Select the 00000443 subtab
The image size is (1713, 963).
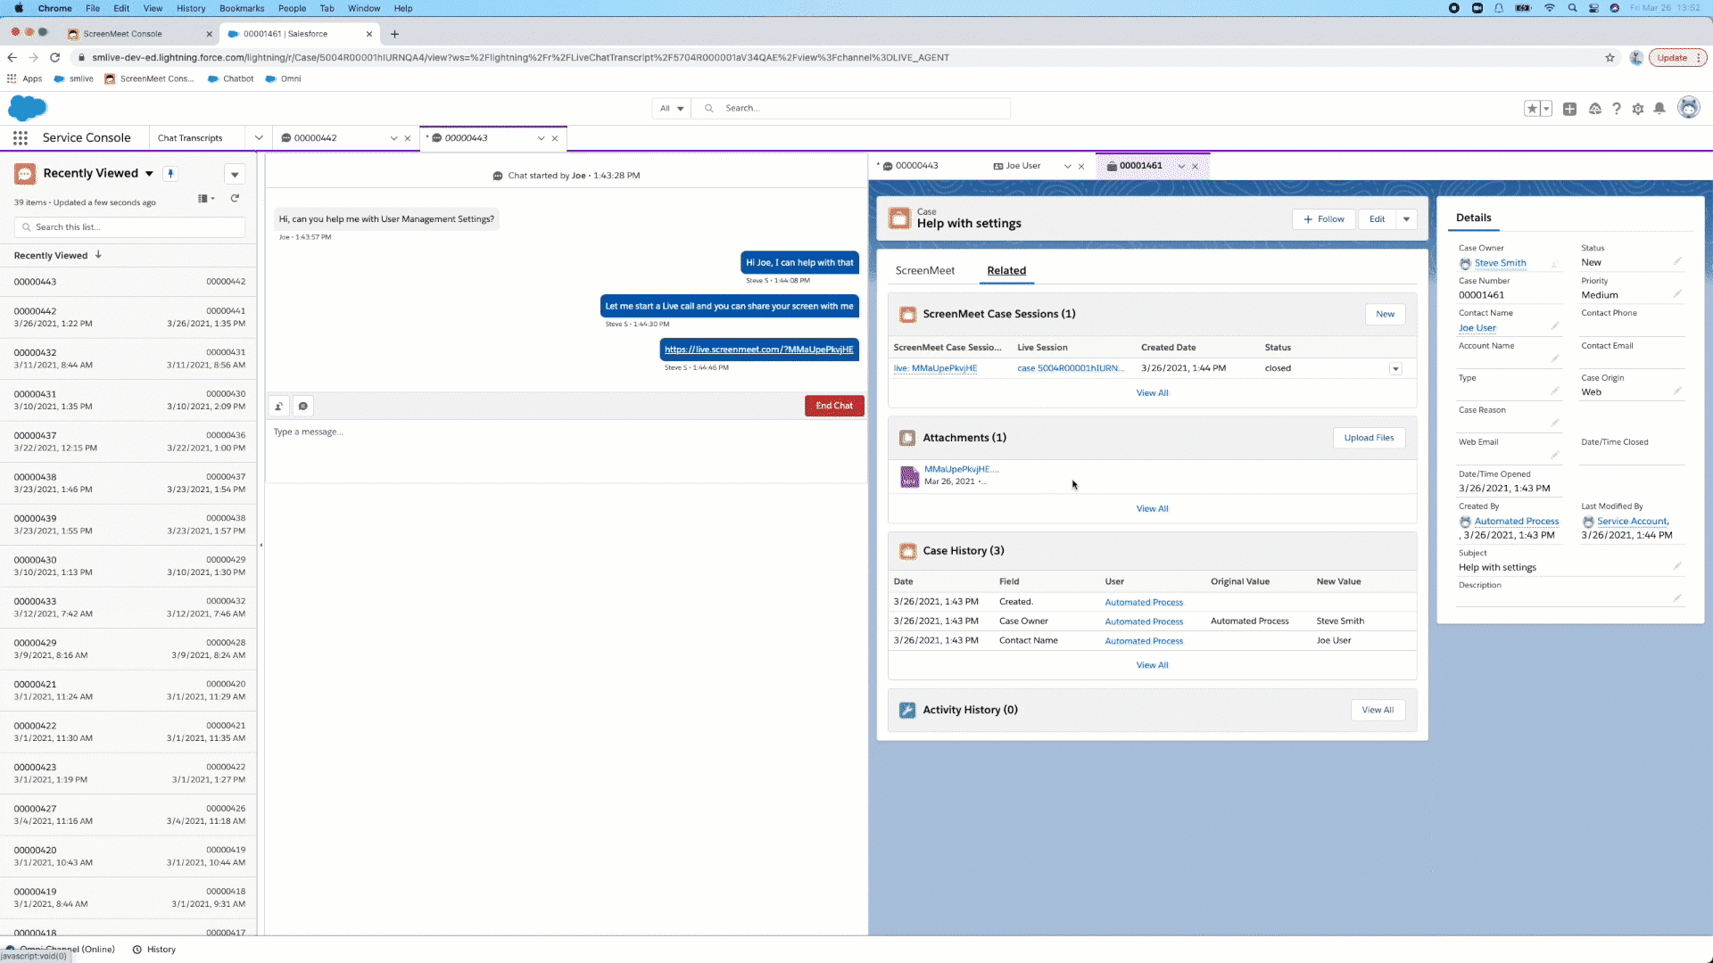pyautogui.click(x=916, y=166)
